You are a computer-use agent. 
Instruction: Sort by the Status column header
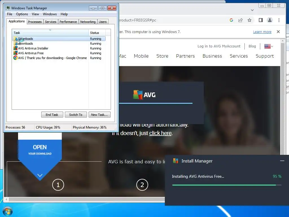[97, 33]
